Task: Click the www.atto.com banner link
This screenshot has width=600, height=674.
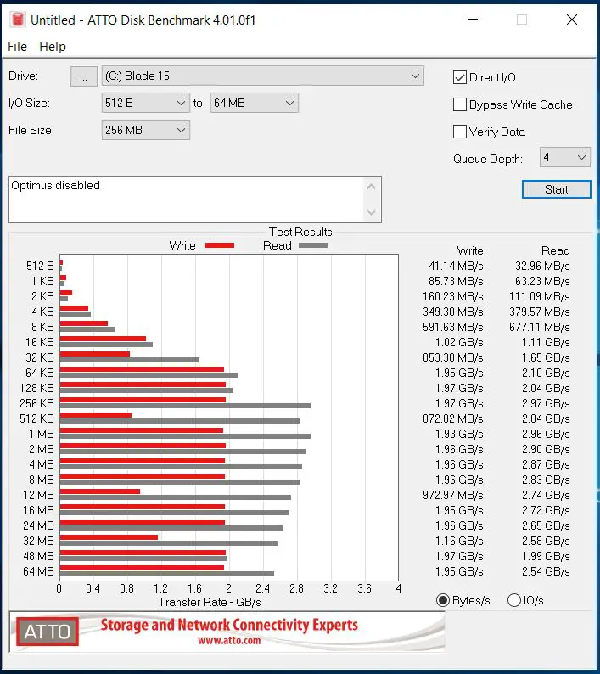Action: (x=229, y=641)
